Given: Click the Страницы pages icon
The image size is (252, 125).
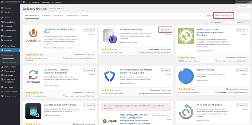Looking at the screenshot, I should click(2, 26).
